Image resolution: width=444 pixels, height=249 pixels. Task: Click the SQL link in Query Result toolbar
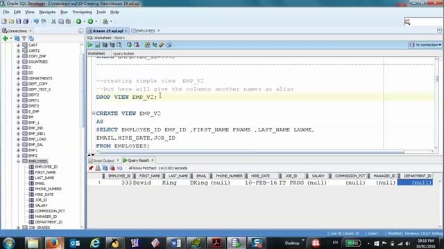pos(120,168)
